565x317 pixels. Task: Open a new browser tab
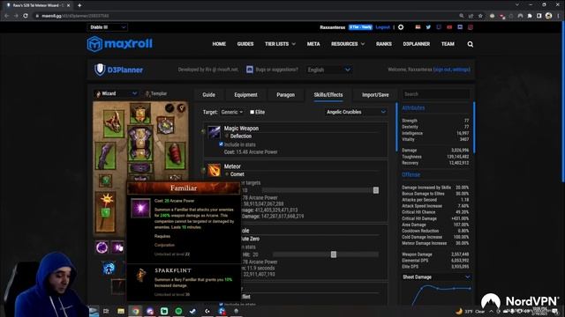click(79, 5)
